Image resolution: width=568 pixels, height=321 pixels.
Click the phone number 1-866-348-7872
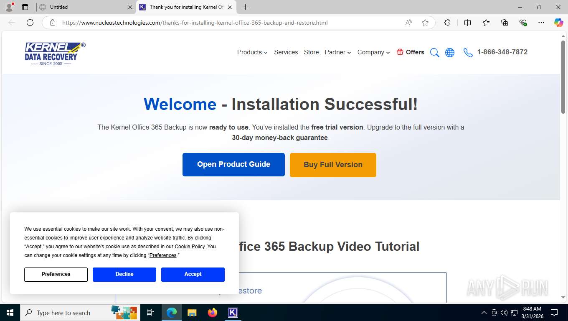pyautogui.click(x=502, y=52)
